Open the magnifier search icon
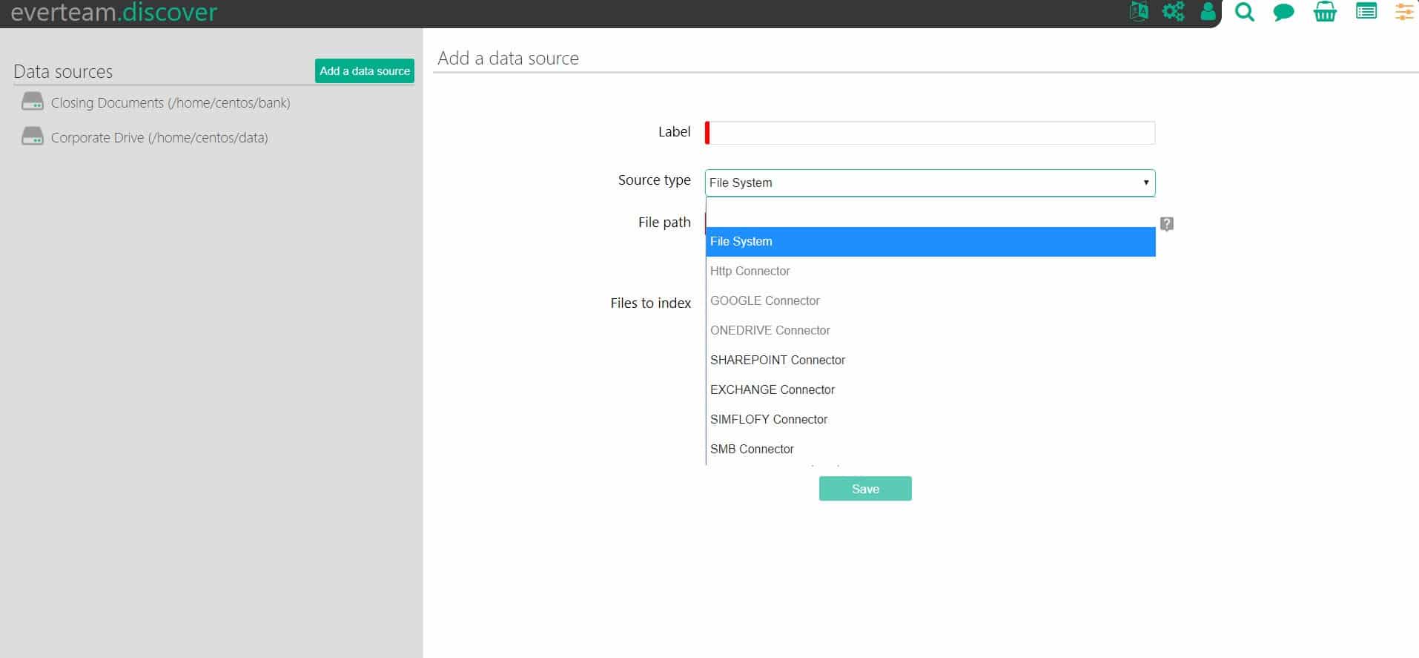The width and height of the screenshot is (1419, 658). (1245, 12)
